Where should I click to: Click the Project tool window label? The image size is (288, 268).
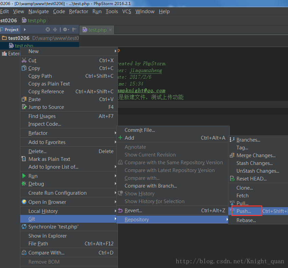(12, 29)
